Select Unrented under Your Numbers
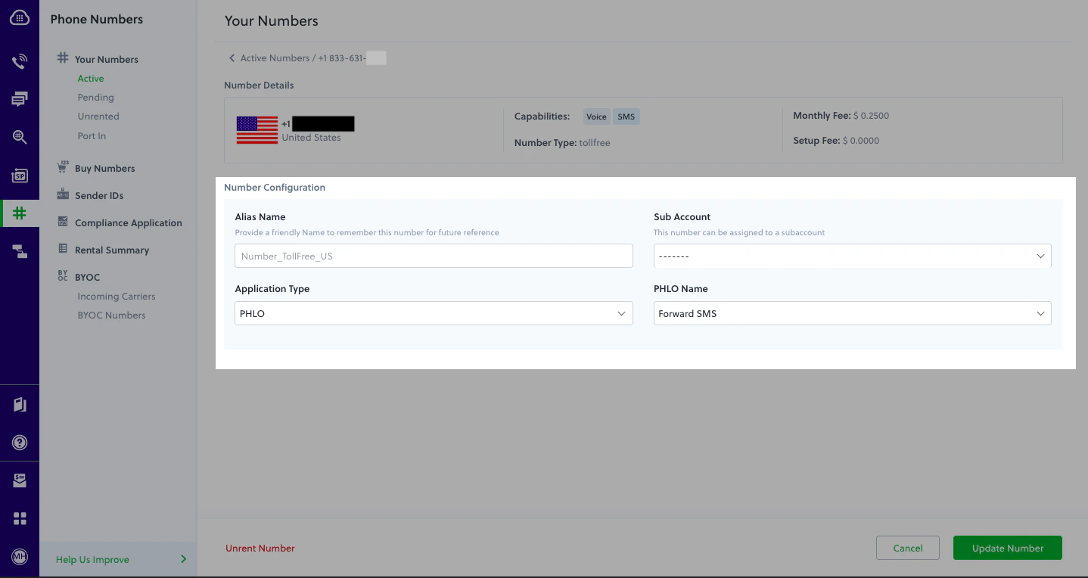This screenshot has width=1088, height=578. pyautogui.click(x=98, y=117)
